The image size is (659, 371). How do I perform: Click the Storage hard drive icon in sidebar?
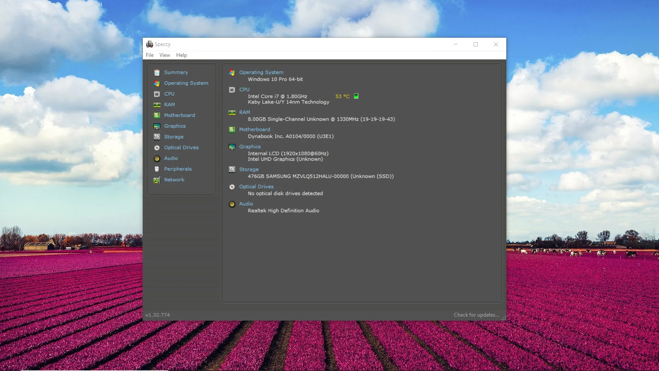[x=157, y=137]
